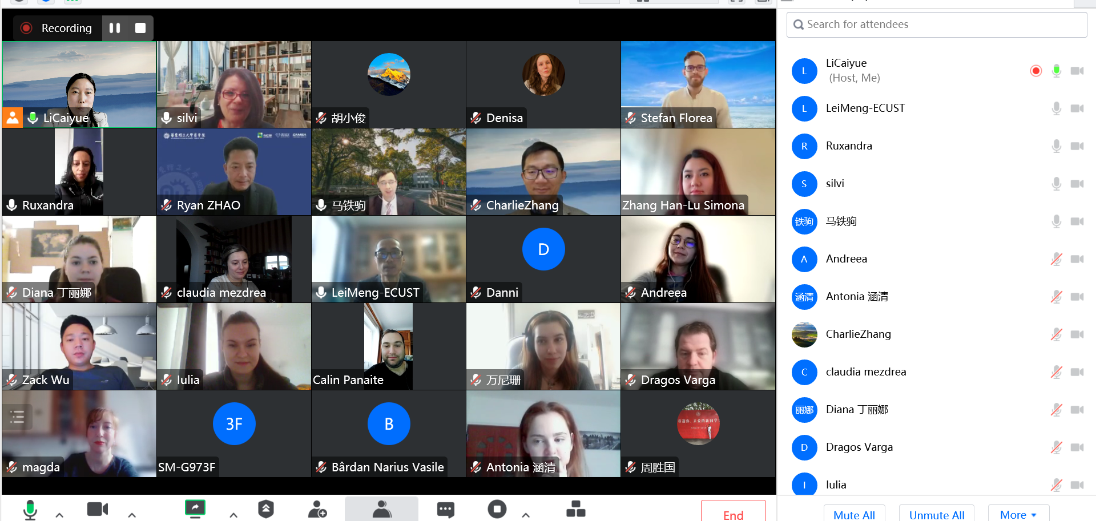Mute microphone in bottom toolbar
Viewport: 1096px width, 521px height.
coord(30,509)
